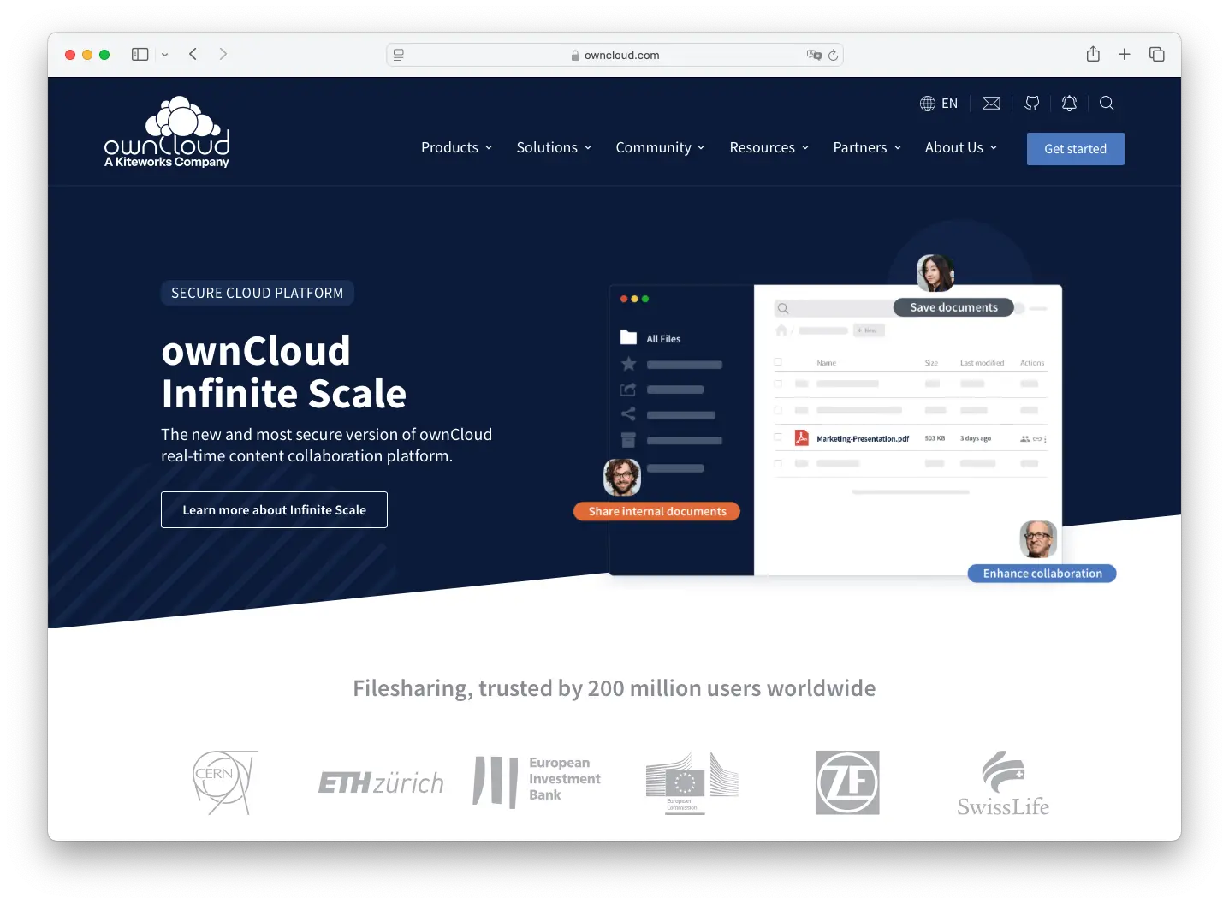Expand the Resources dropdown chevron
The height and width of the screenshot is (904, 1229).
click(x=805, y=147)
